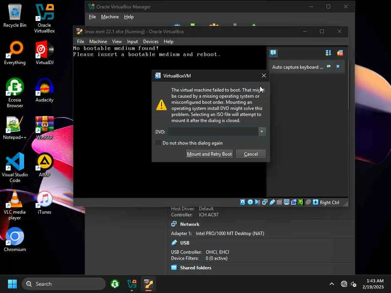Click the Notepad++ desktop shortcut
The image size is (391, 293).
(15, 128)
